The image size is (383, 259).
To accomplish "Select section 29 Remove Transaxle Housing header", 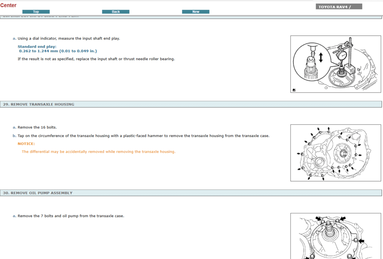I will coord(39,104).
